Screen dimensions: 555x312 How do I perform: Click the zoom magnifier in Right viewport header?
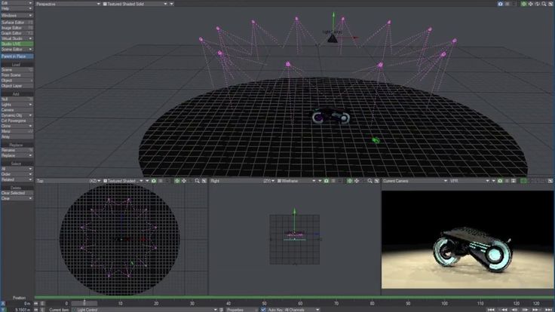click(x=370, y=181)
